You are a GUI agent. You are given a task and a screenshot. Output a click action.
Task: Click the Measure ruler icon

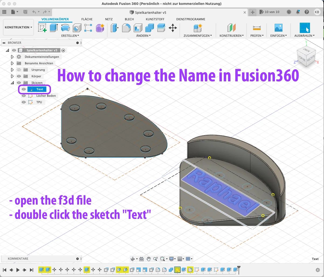pos(257,28)
